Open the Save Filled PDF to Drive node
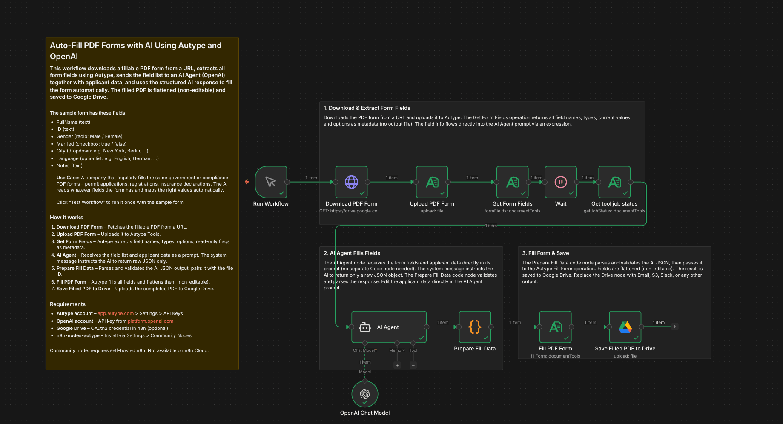 tap(625, 327)
